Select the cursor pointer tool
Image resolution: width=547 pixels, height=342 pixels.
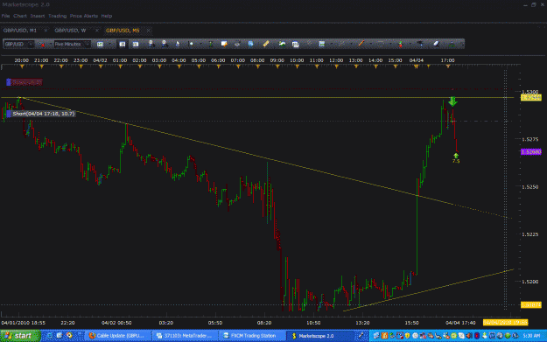178,45
